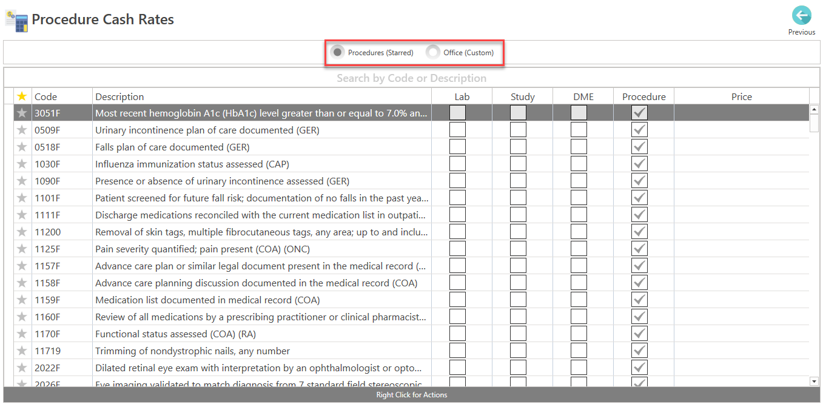Click the Price column header
823x404 pixels.
[x=741, y=96]
